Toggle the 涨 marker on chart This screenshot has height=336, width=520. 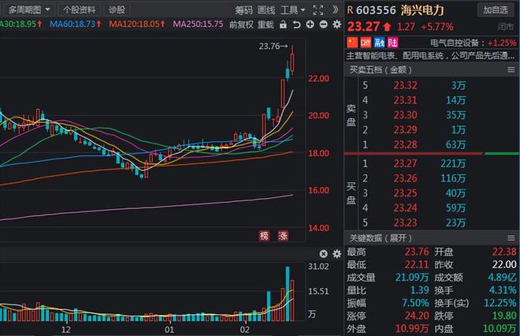282,235
